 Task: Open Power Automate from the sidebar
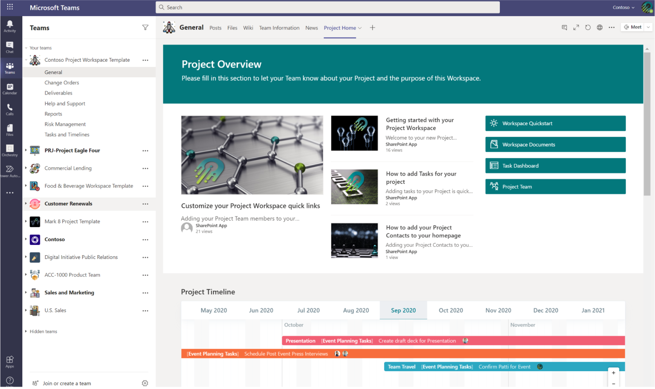[x=10, y=170]
